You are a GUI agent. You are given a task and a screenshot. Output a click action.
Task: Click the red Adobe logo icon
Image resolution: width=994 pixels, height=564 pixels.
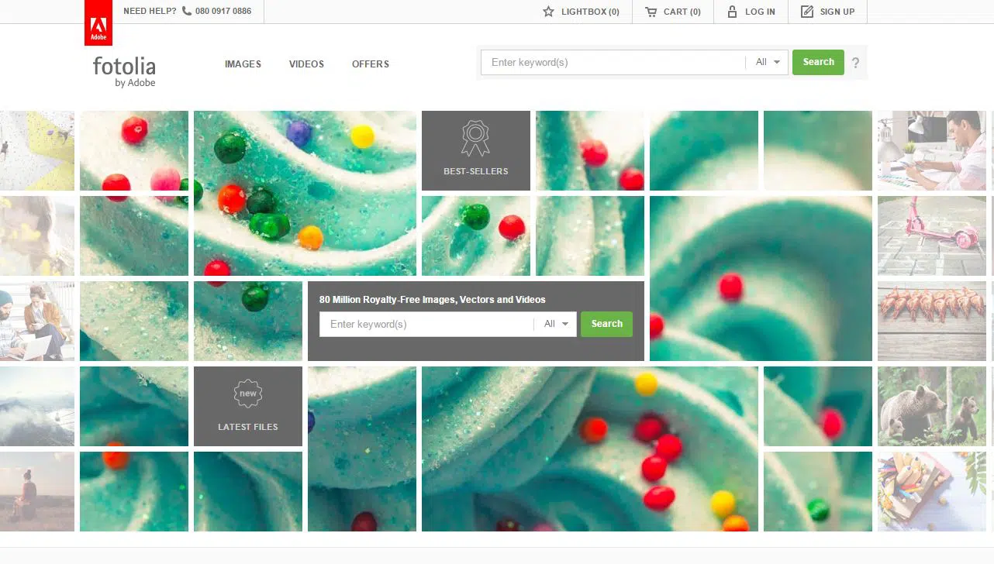point(98,23)
